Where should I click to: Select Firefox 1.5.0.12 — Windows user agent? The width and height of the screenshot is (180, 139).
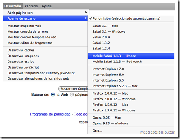coord(131,110)
